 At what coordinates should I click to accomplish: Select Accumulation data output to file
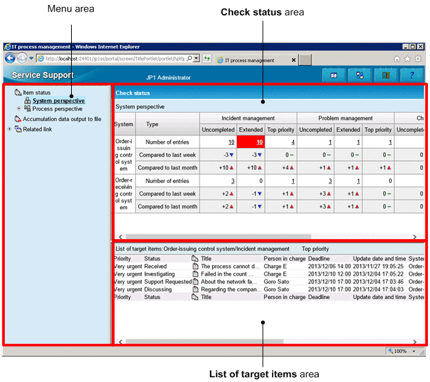[x=62, y=119]
